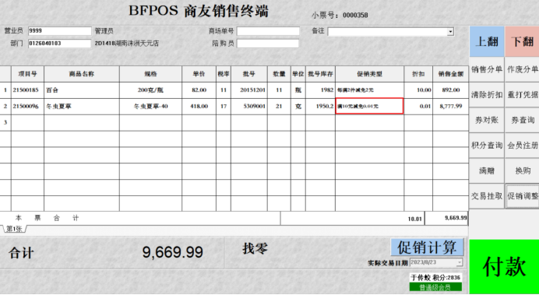The image size is (539, 295).
Task: Click discount cell 10.00
Action: click(x=418, y=90)
